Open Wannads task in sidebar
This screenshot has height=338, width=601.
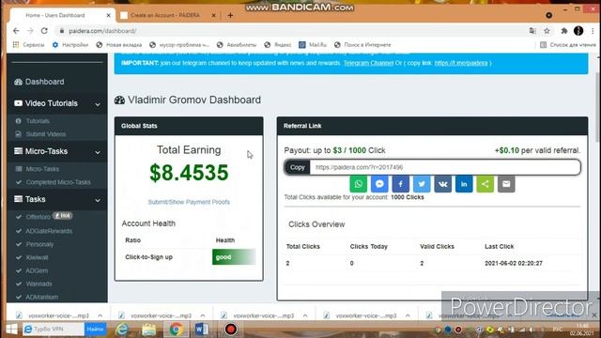39,284
